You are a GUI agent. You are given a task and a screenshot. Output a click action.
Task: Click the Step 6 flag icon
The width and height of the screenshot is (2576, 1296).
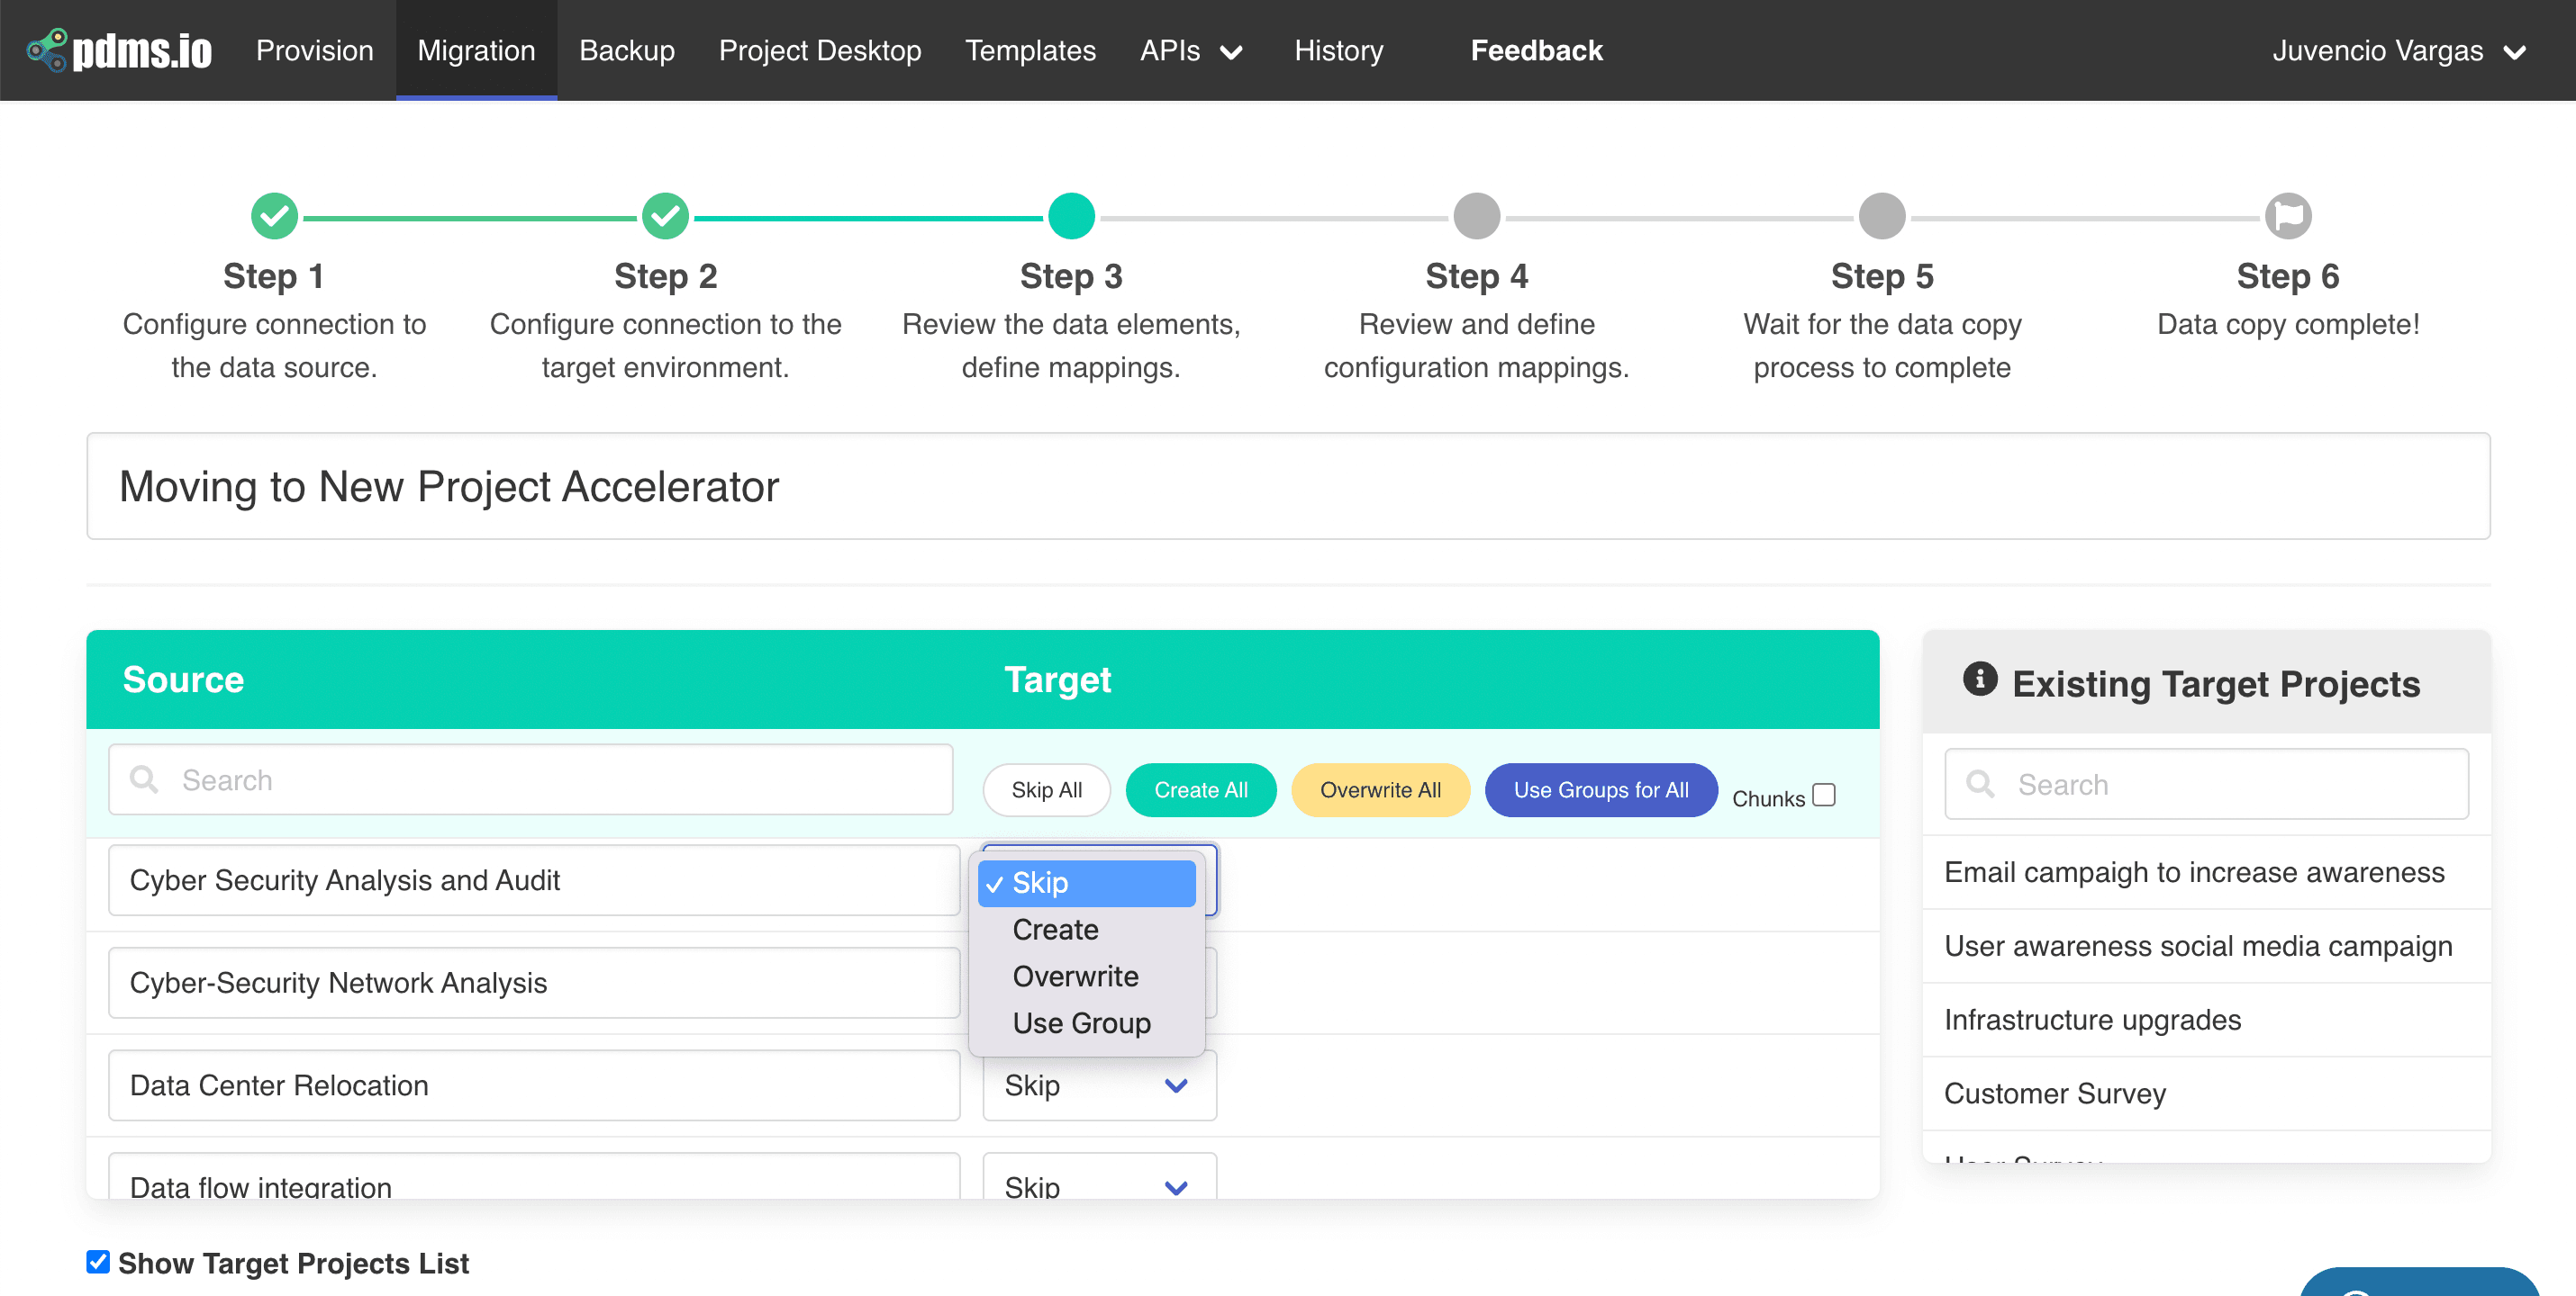click(x=2288, y=216)
